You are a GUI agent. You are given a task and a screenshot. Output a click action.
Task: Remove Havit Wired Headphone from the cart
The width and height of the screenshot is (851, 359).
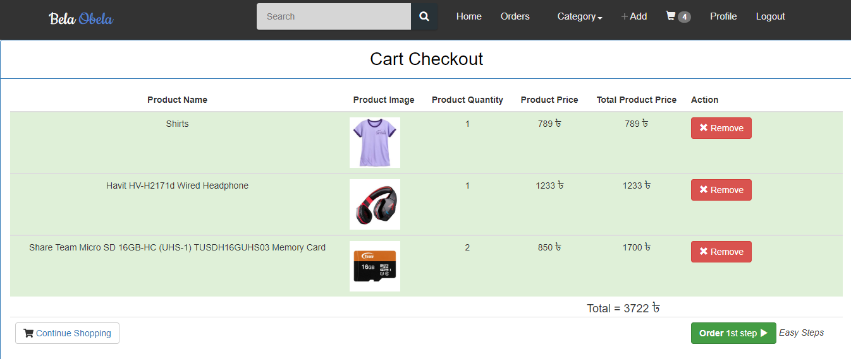click(x=721, y=190)
